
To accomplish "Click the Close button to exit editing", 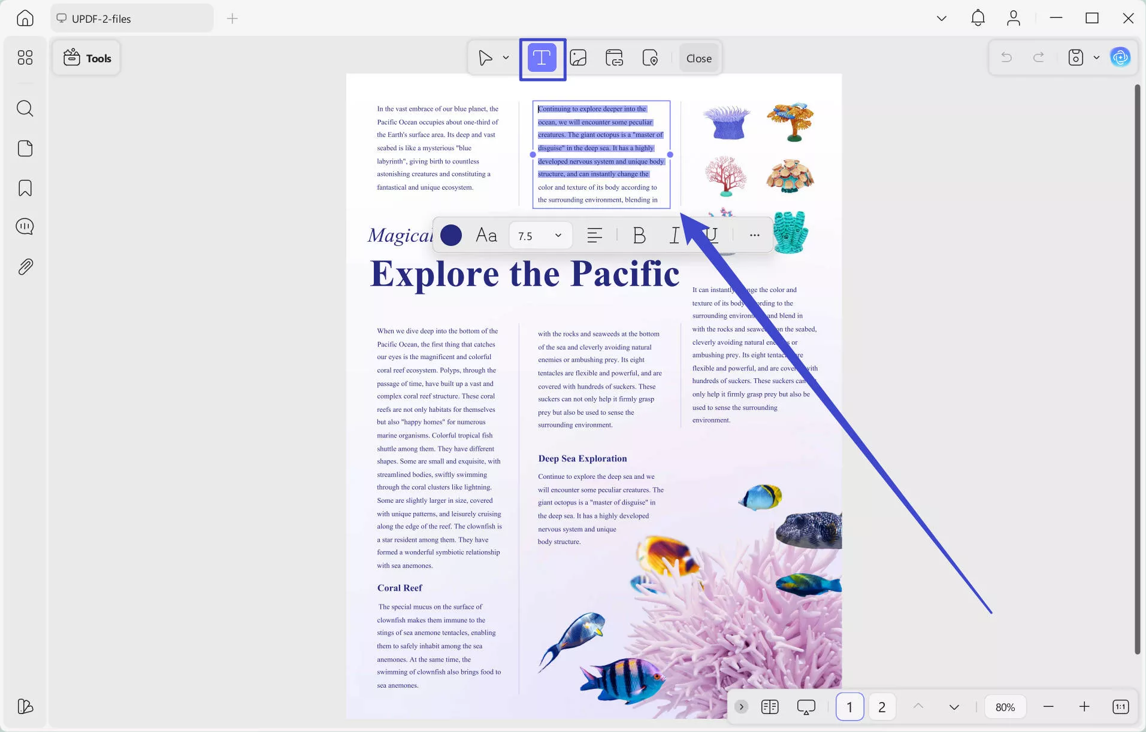I will [x=699, y=57].
